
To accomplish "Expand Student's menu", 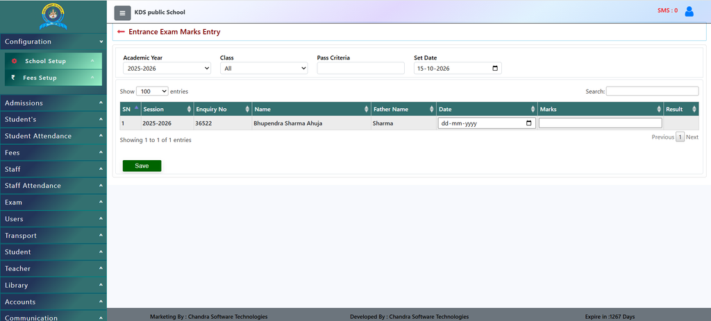I will (53, 119).
